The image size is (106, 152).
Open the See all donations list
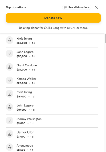(x=77, y=7)
